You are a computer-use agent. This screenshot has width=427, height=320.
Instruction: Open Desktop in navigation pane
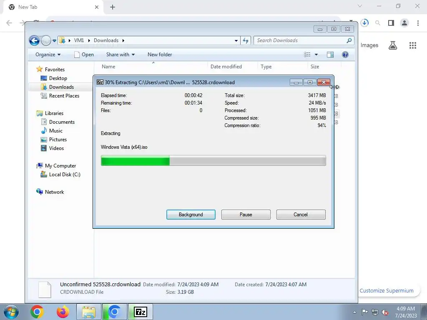point(58,78)
